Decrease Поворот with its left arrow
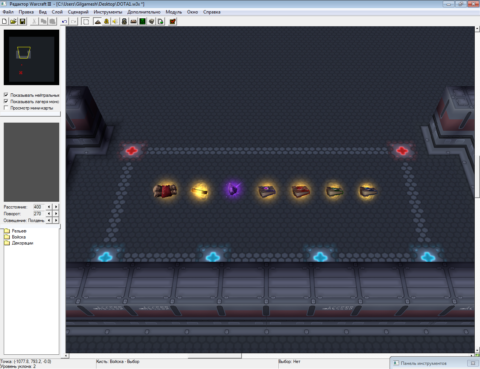This screenshot has height=369, width=480. [49, 214]
